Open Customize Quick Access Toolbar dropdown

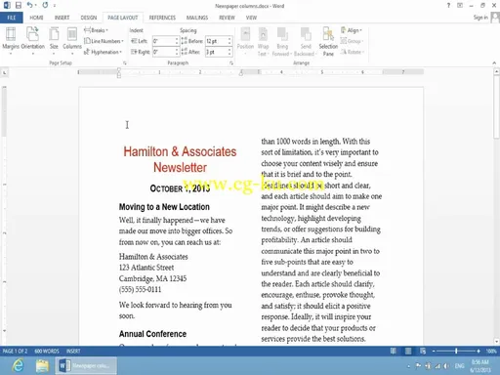(x=55, y=6)
